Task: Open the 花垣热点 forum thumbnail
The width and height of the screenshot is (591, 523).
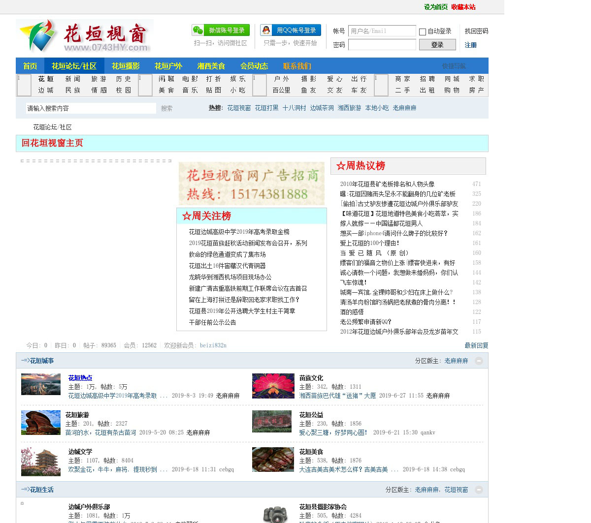Action: pos(41,384)
